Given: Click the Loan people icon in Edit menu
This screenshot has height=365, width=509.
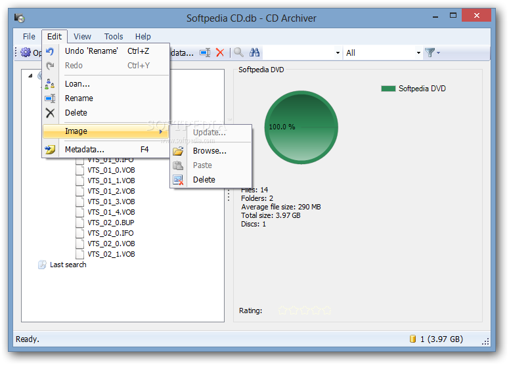Looking at the screenshot, I should (x=50, y=84).
